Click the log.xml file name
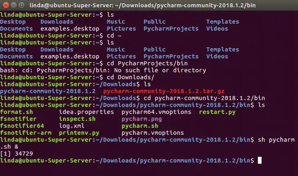 72,126
